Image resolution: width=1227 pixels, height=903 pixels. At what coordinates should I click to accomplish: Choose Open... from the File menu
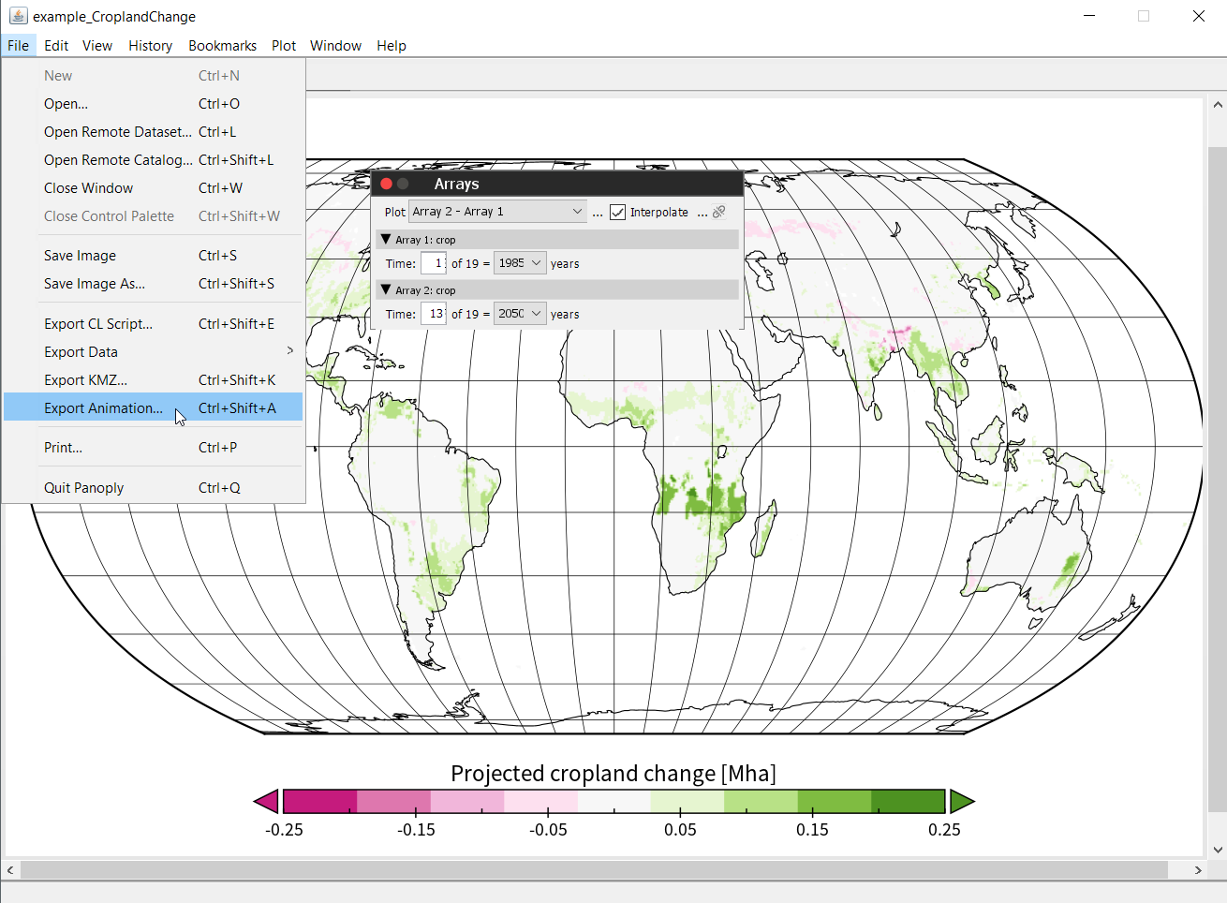coord(154,104)
